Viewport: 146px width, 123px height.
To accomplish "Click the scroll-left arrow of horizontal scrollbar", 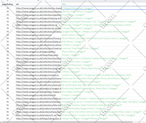I will click(1, 122).
